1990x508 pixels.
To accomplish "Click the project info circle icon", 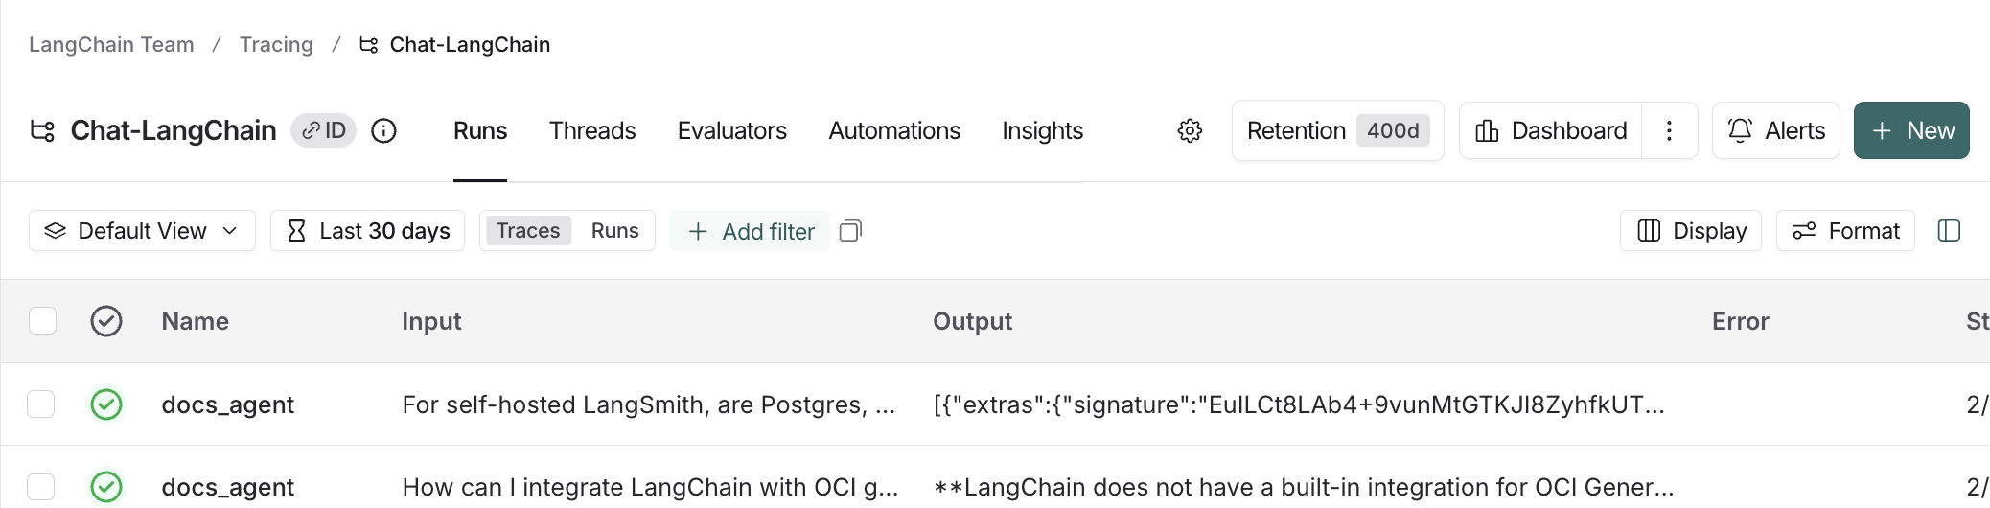I will coord(383,130).
